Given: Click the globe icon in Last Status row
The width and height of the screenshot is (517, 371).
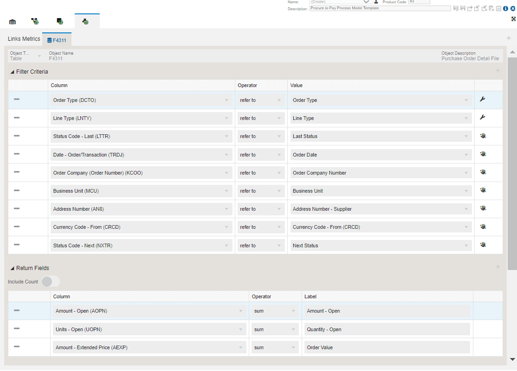Looking at the screenshot, I should (x=483, y=136).
